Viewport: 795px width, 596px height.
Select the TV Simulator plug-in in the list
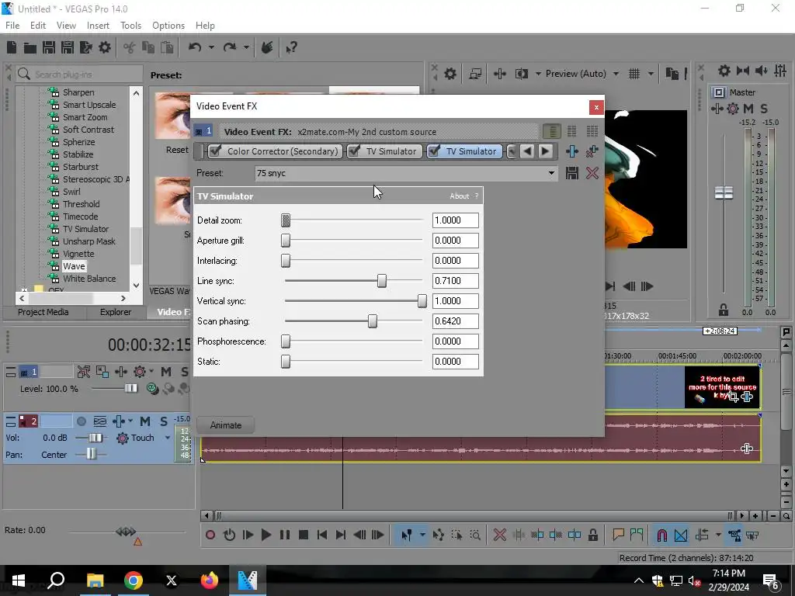[85, 229]
